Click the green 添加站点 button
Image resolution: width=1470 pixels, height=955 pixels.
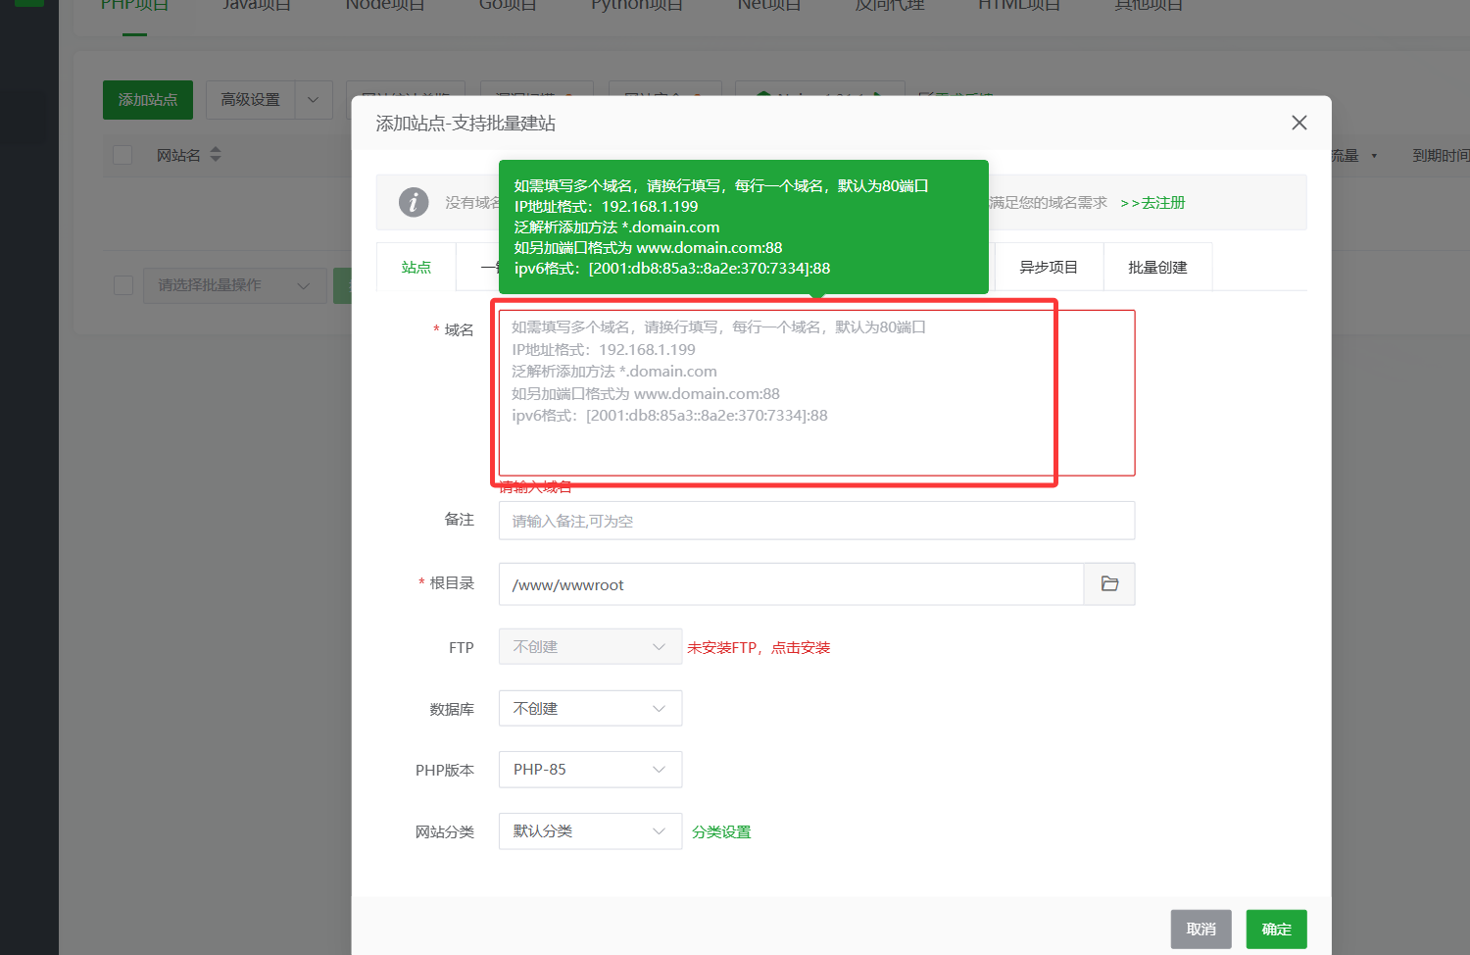point(148,100)
